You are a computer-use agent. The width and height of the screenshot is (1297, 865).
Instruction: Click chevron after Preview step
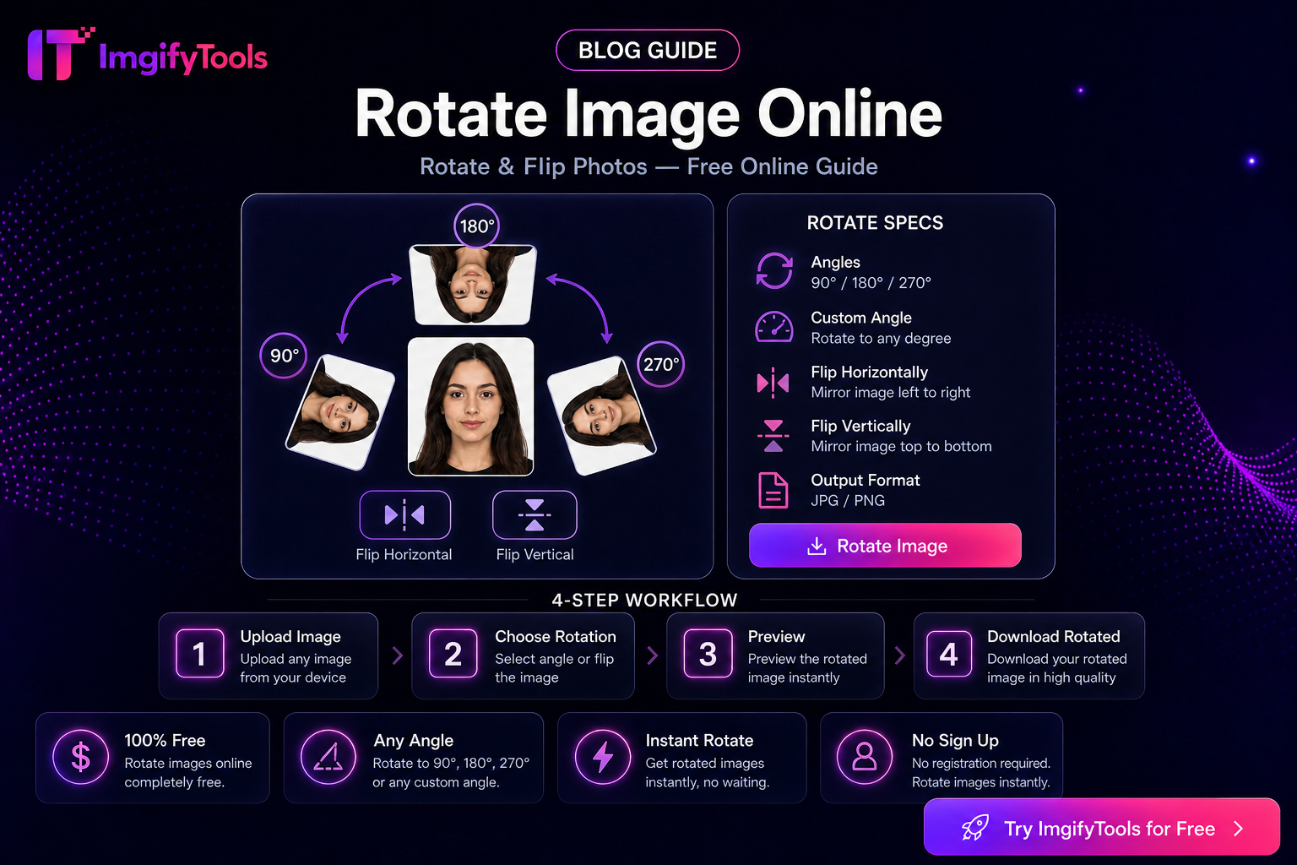[x=900, y=656]
